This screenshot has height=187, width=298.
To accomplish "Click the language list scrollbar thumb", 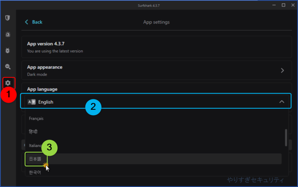I will [x=286, y=138].
